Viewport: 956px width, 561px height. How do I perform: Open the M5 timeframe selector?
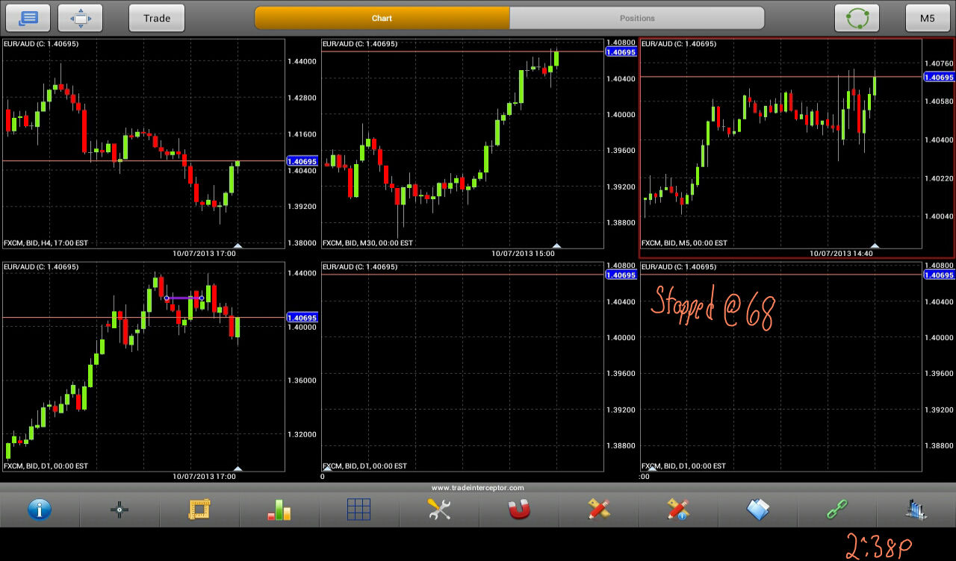coord(928,18)
